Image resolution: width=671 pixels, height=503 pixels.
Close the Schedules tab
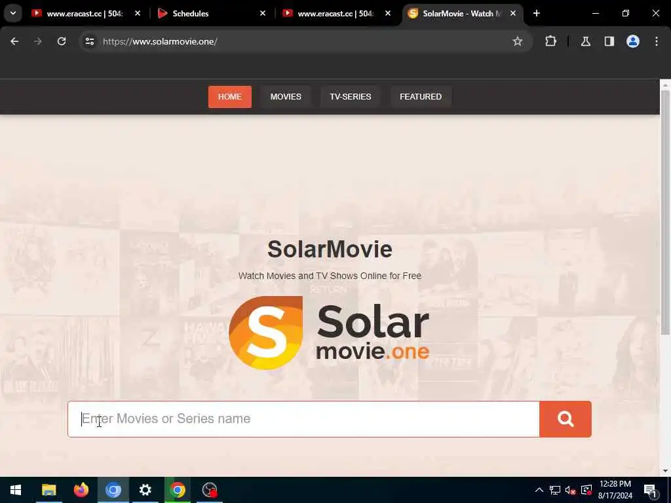[x=263, y=13]
